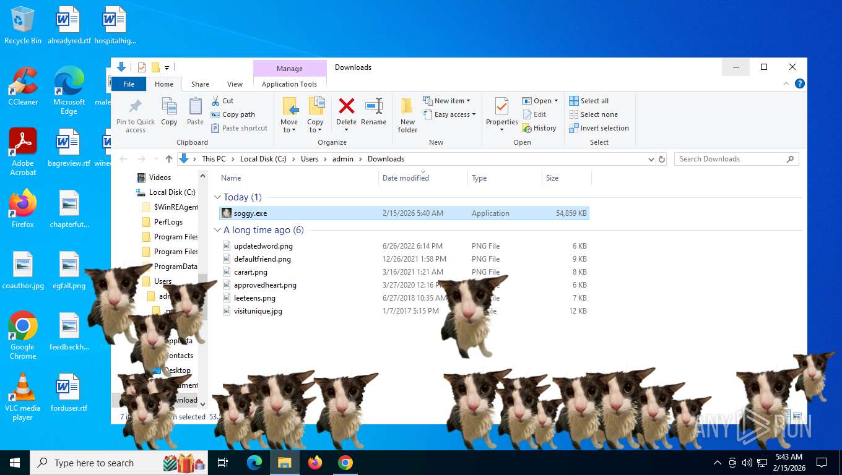Viewport: 842px width, 475px height.
Task: Click the Windows Start button
Action: tap(15, 463)
